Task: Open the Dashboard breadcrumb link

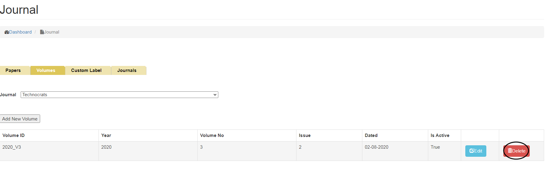Action: 20,32
